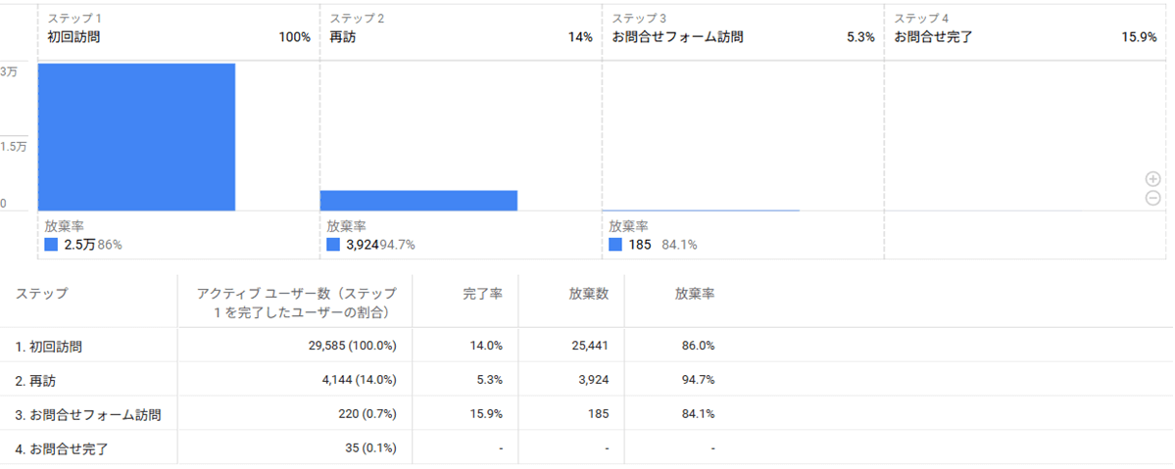Click step 3 abandonment blue square swatch

pyautogui.click(x=615, y=244)
